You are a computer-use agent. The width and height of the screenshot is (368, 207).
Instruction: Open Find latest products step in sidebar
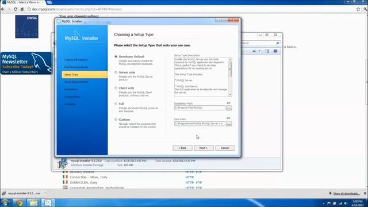(76, 67)
